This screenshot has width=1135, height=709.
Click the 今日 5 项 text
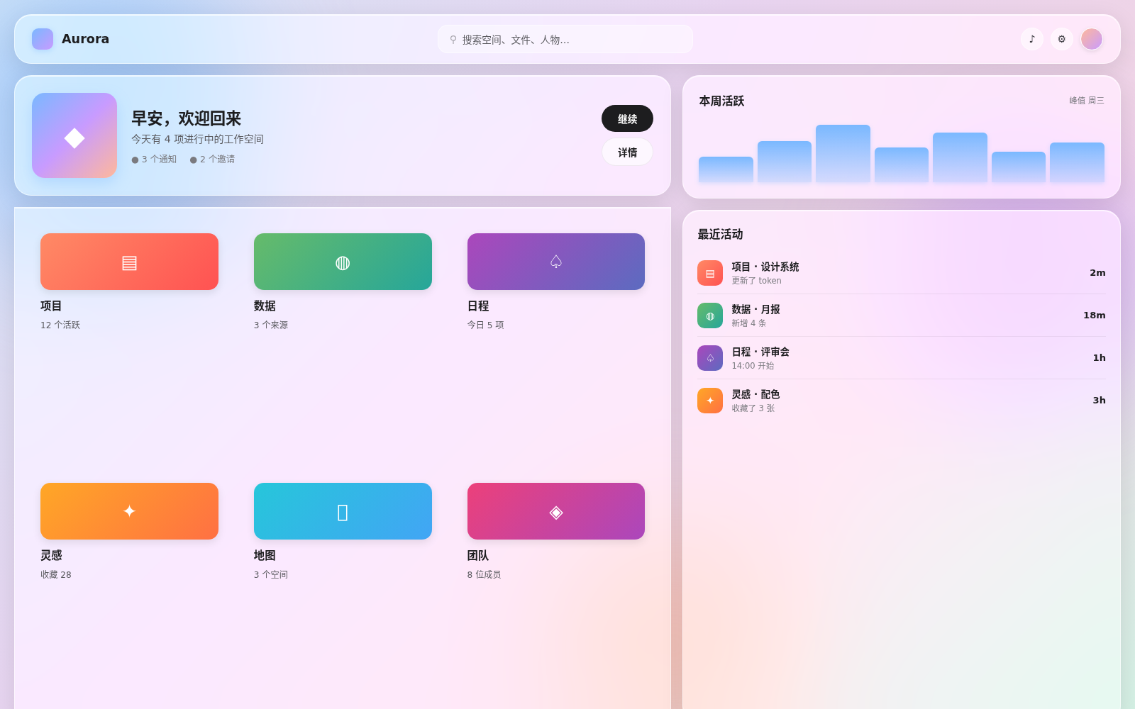pos(485,325)
